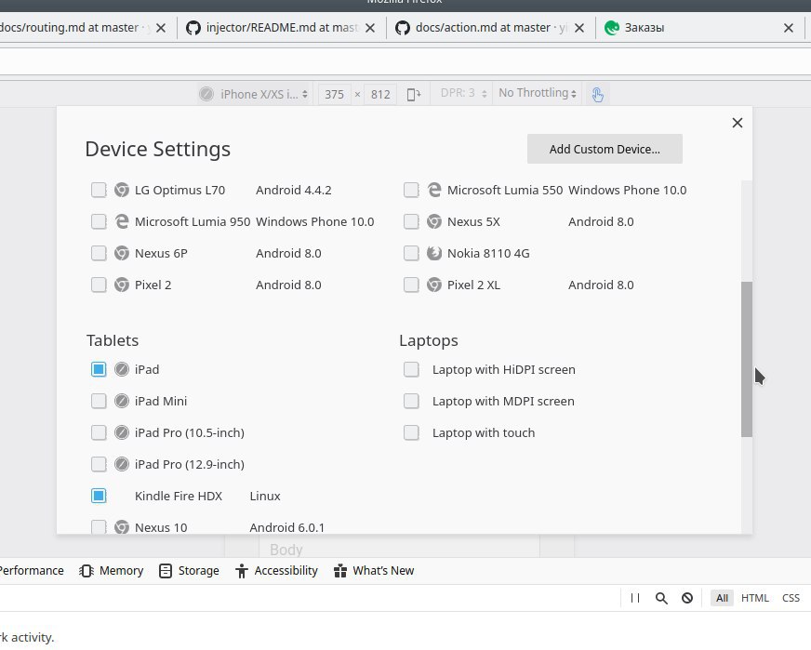811x650 pixels.
Task: Close the injector/README.md tab
Action: coord(370,28)
